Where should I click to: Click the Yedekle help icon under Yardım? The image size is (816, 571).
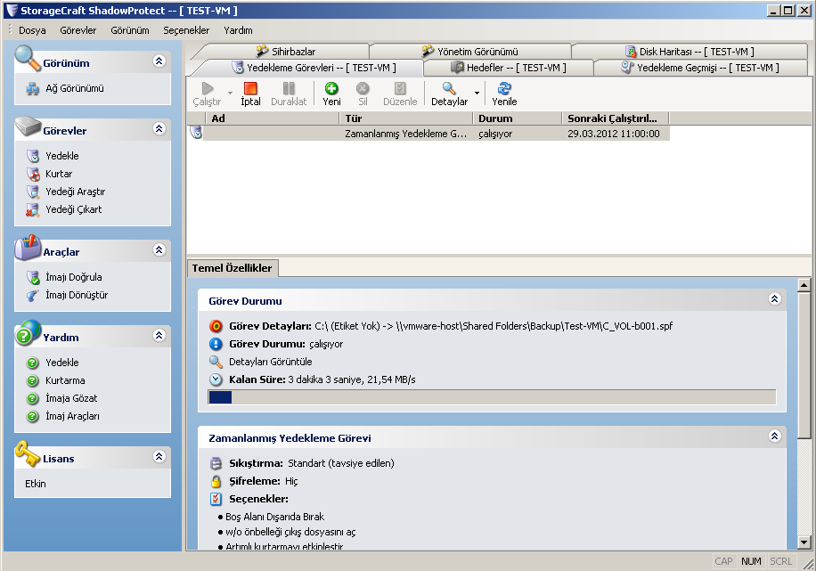(x=32, y=363)
